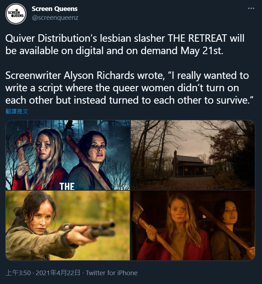This screenshot has height=284, width=262.
Task: Open the photo of two women holding axes indoors
Action: click(193, 226)
